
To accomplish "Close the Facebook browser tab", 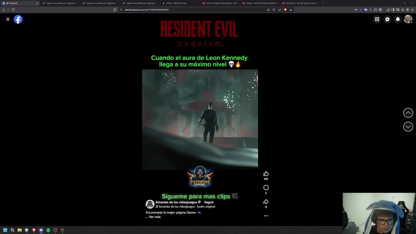I will tap(37, 3).
